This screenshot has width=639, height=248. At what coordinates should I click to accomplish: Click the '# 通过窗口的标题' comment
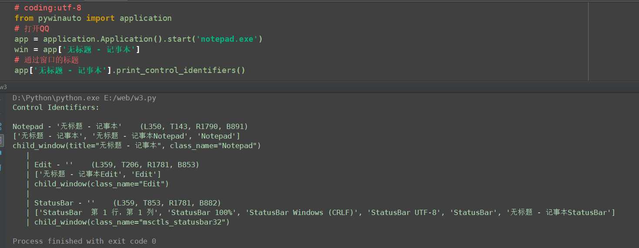(x=47, y=60)
